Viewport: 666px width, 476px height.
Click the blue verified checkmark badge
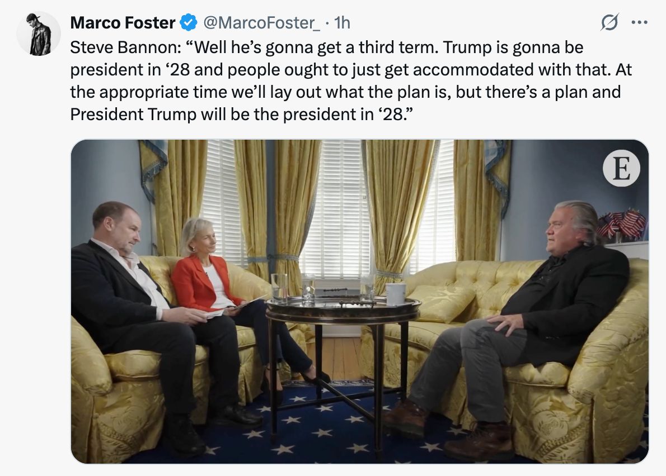[189, 23]
